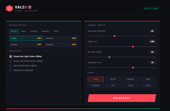
Task: Click the VALCAIC title text
Action: [23, 7]
